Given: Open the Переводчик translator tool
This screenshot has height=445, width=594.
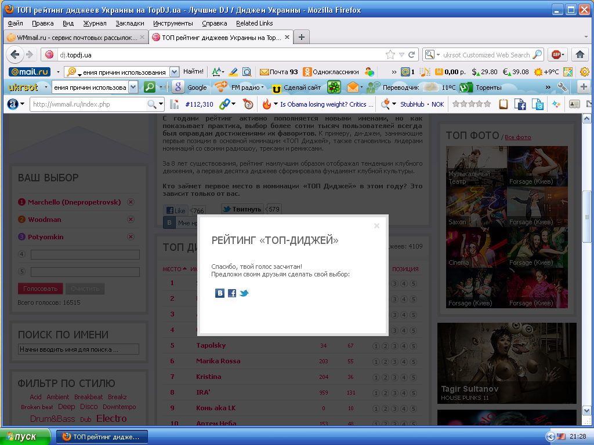Looking at the screenshot, I should [x=393, y=87].
